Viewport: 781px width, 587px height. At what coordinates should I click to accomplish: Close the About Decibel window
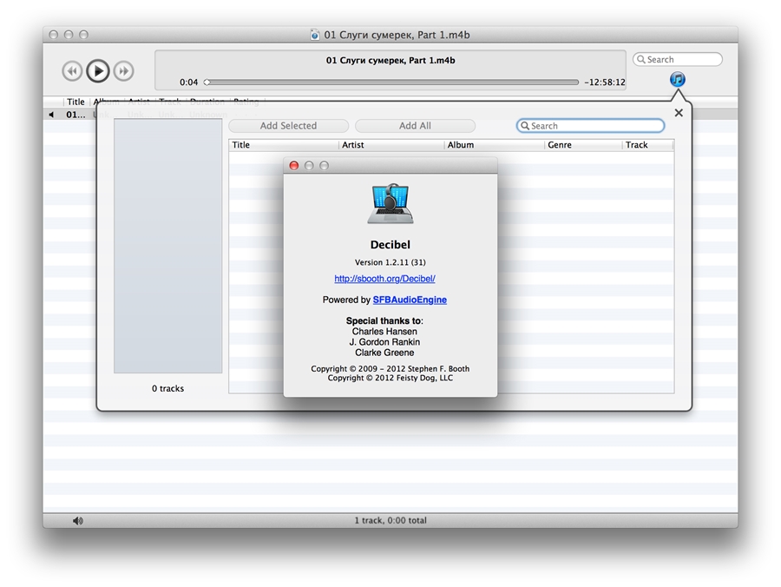[x=294, y=166]
